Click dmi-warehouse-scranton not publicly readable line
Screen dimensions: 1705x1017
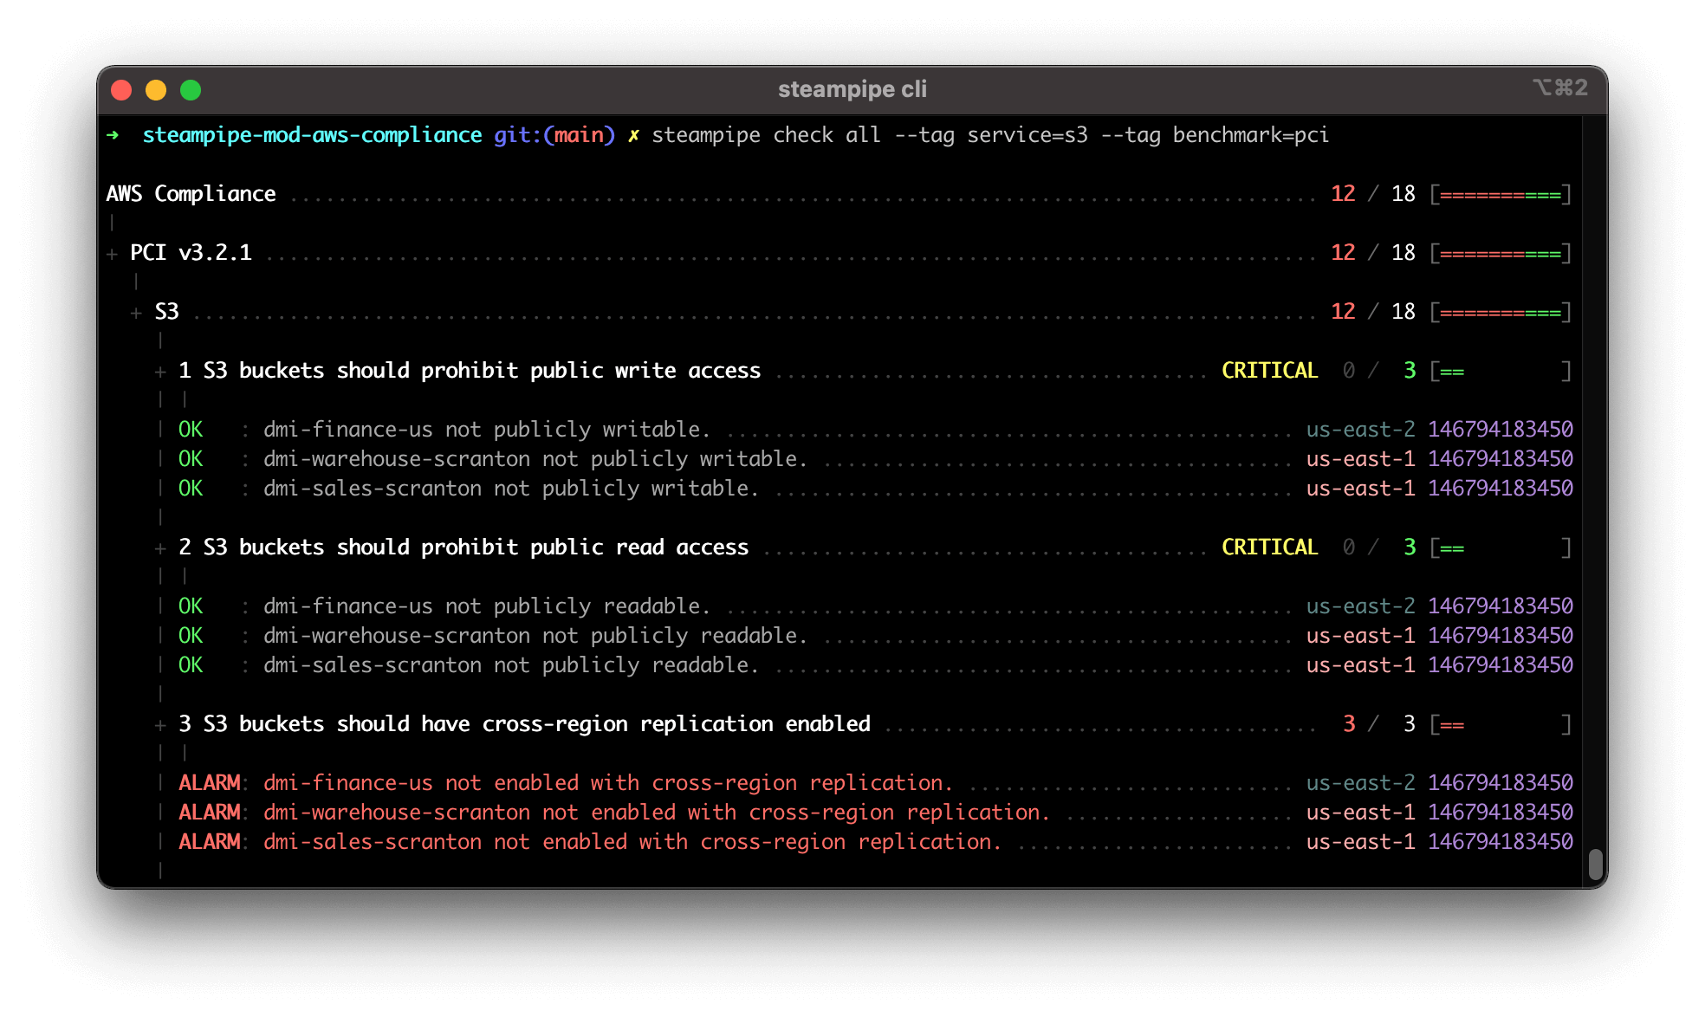point(535,636)
